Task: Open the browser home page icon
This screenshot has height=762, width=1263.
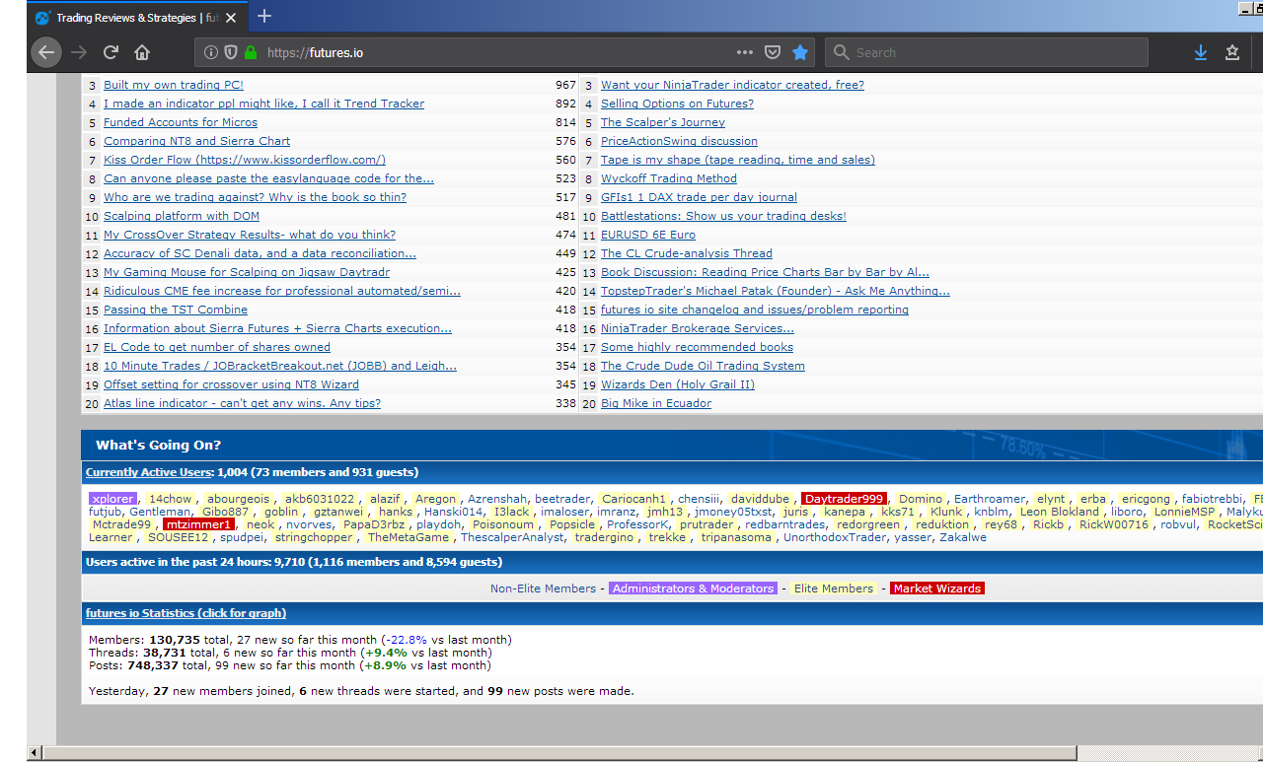Action: tap(142, 52)
